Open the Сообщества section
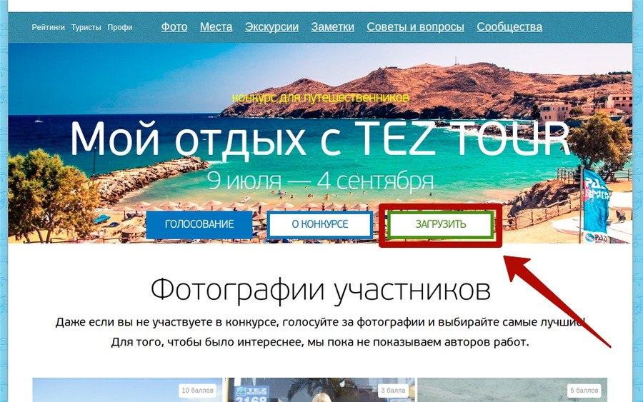This screenshot has width=643, height=402. point(509,27)
